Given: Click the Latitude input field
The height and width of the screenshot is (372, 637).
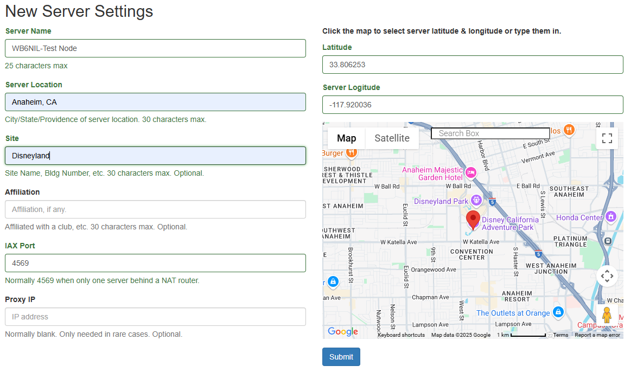Looking at the screenshot, I should [x=473, y=65].
